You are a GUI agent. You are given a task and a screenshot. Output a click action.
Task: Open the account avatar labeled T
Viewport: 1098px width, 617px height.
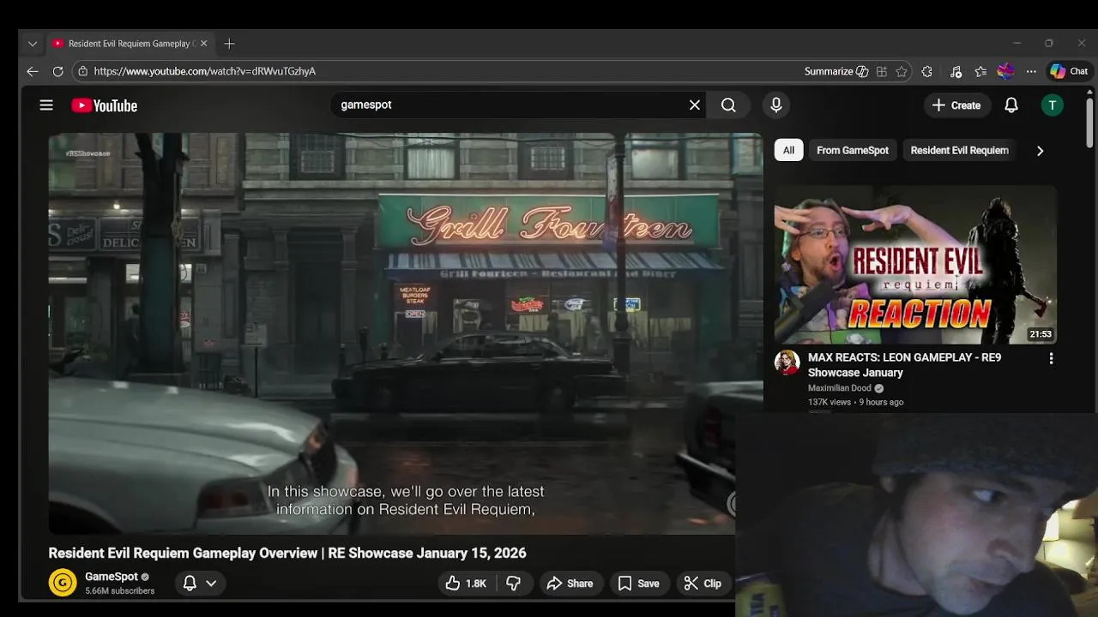click(1052, 105)
